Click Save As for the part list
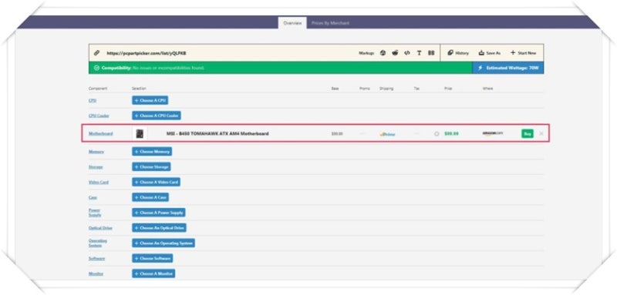The image size is (617, 295). click(x=490, y=53)
